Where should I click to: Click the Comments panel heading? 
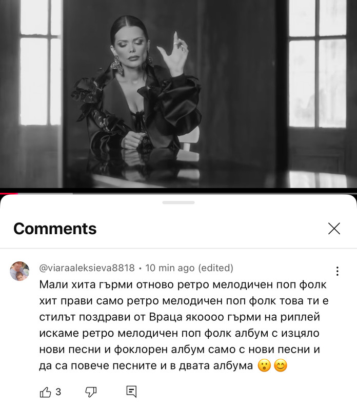[55, 229]
